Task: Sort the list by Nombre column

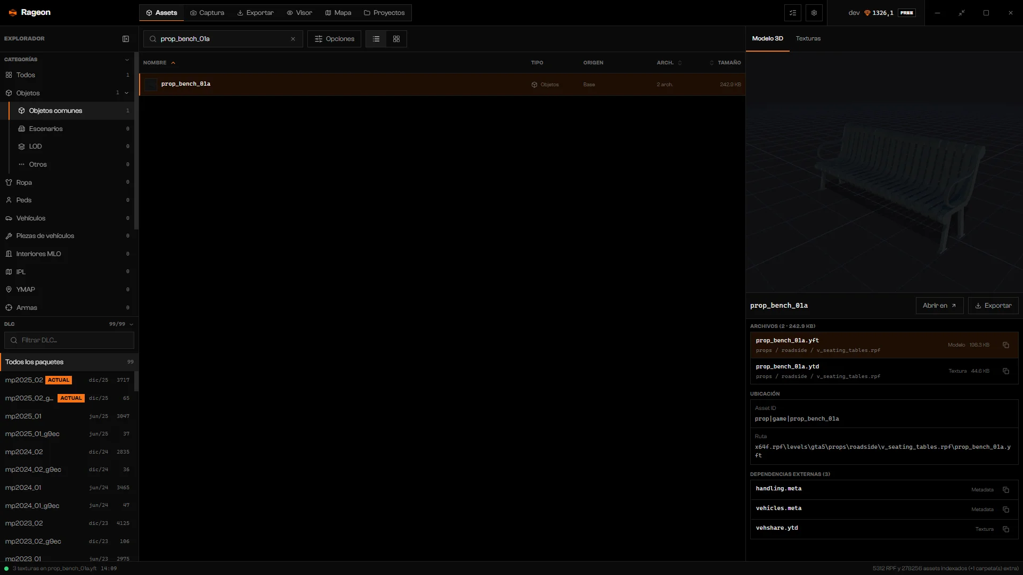Action: click(x=159, y=63)
